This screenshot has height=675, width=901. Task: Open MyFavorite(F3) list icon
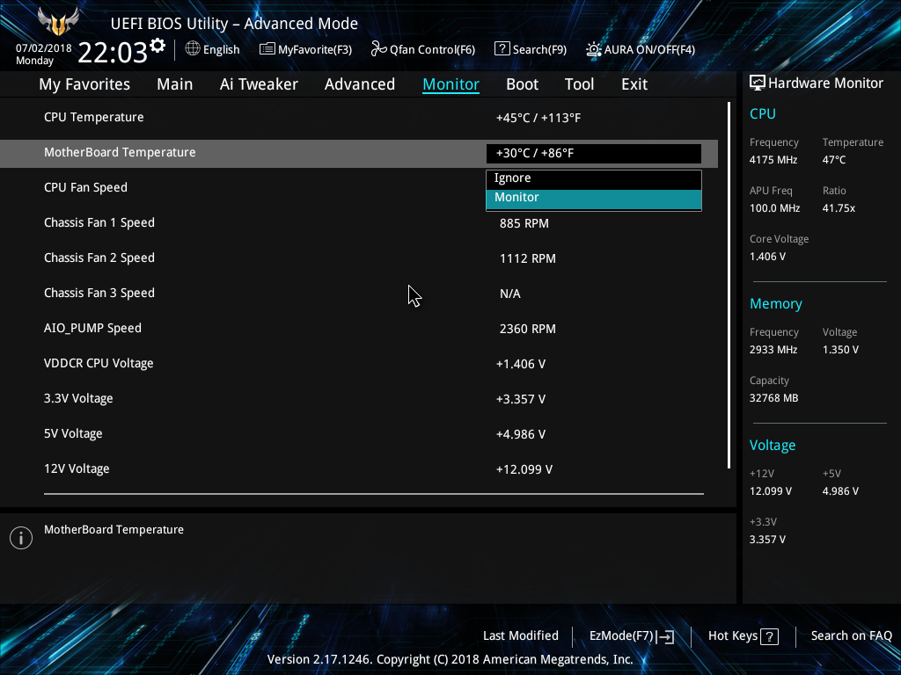click(267, 49)
